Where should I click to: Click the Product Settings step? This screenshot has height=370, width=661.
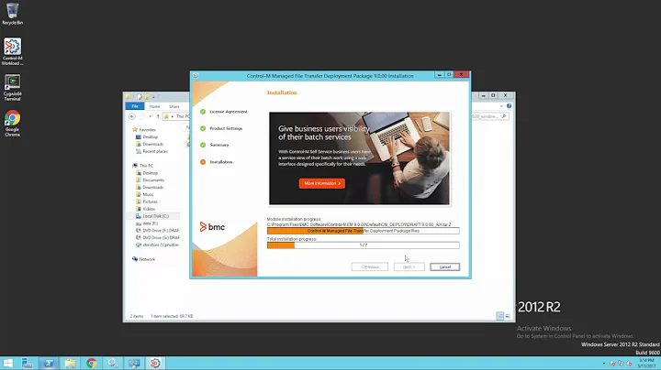click(x=226, y=128)
